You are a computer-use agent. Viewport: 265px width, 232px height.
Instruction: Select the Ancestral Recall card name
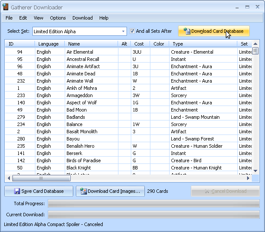pos(83,59)
